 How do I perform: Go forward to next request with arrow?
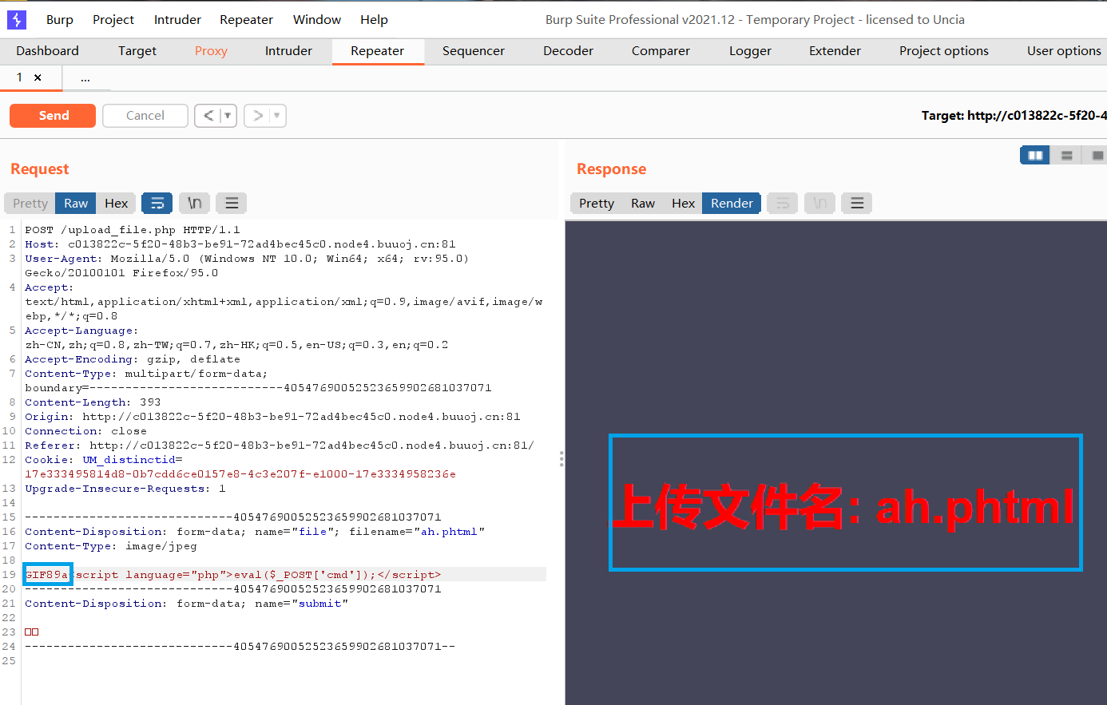(257, 116)
